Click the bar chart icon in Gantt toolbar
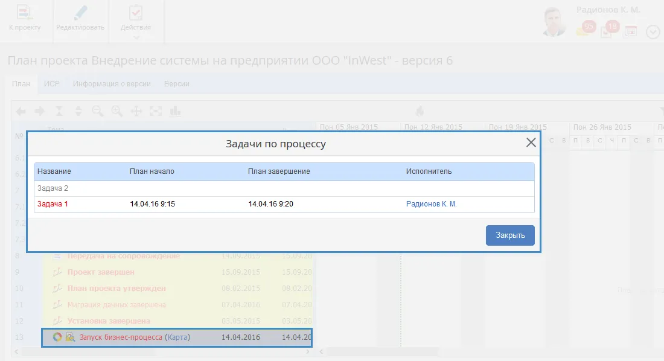The width and height of the screenshot is (664, 361). (176, 111)
